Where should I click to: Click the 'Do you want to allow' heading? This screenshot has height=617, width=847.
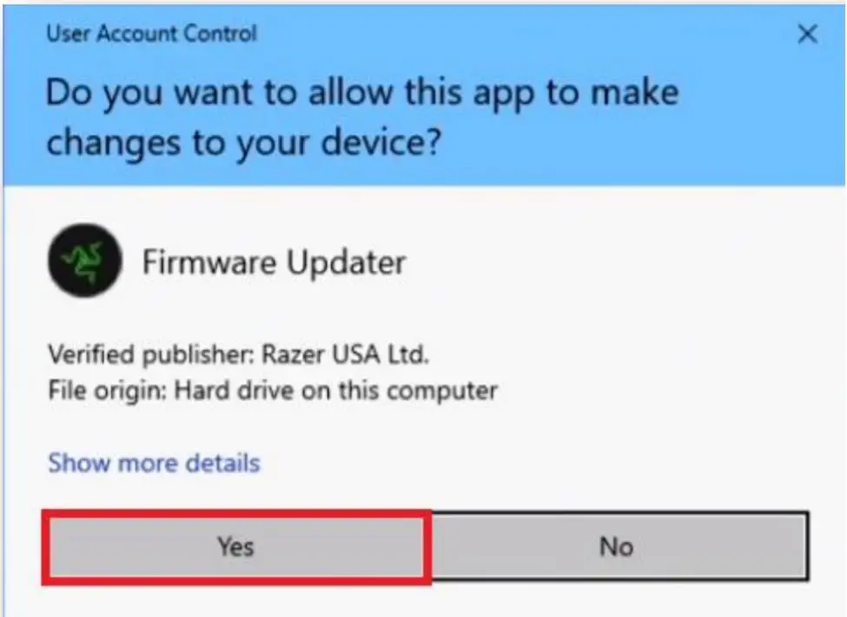[362, 94]
